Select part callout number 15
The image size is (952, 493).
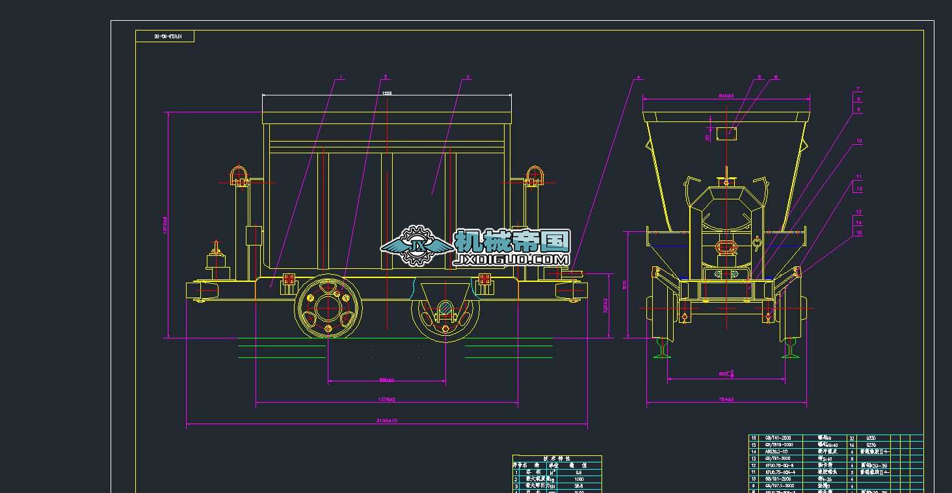[858, 232]
